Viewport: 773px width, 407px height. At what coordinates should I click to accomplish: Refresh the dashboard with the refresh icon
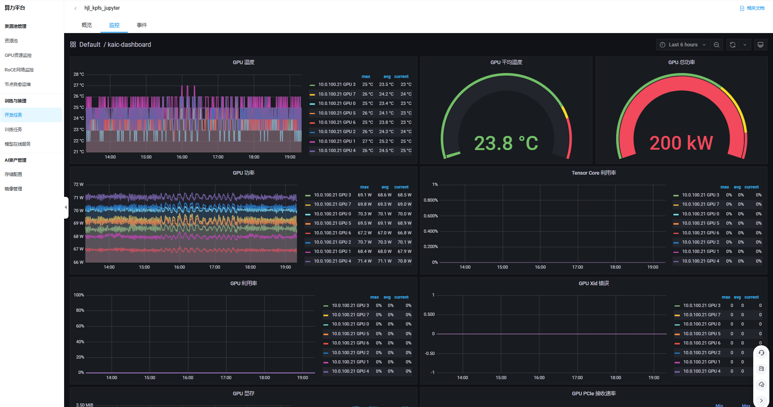pos(733,45)
